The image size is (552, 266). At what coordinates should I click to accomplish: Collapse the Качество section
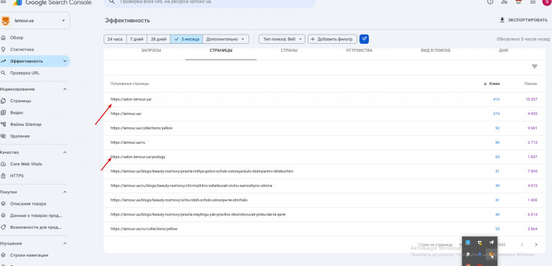65,152
